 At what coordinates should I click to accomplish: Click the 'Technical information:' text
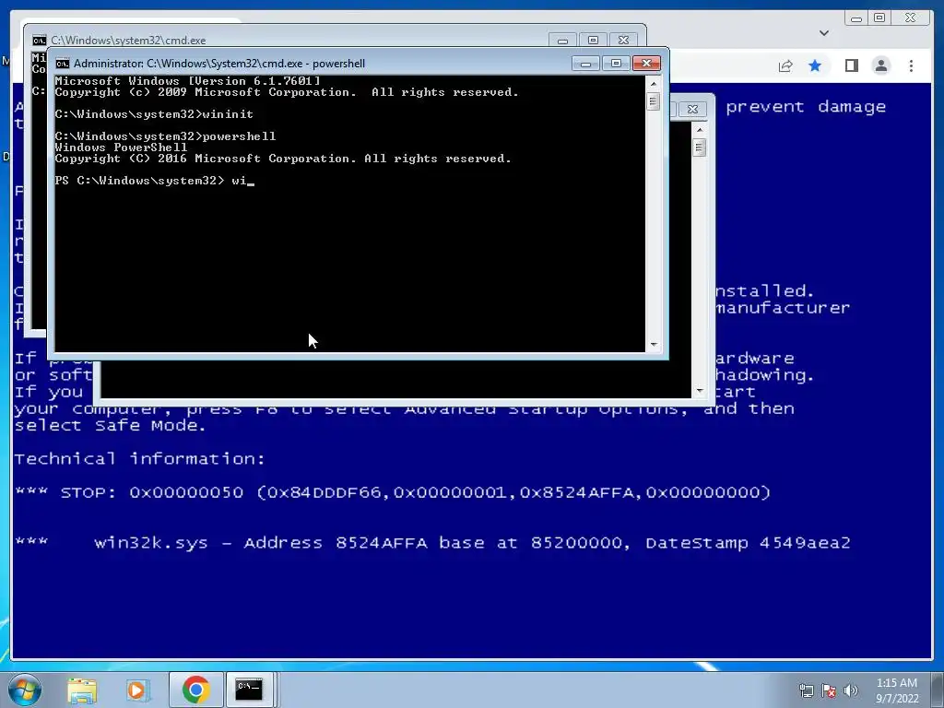click(x=140, y=459)
